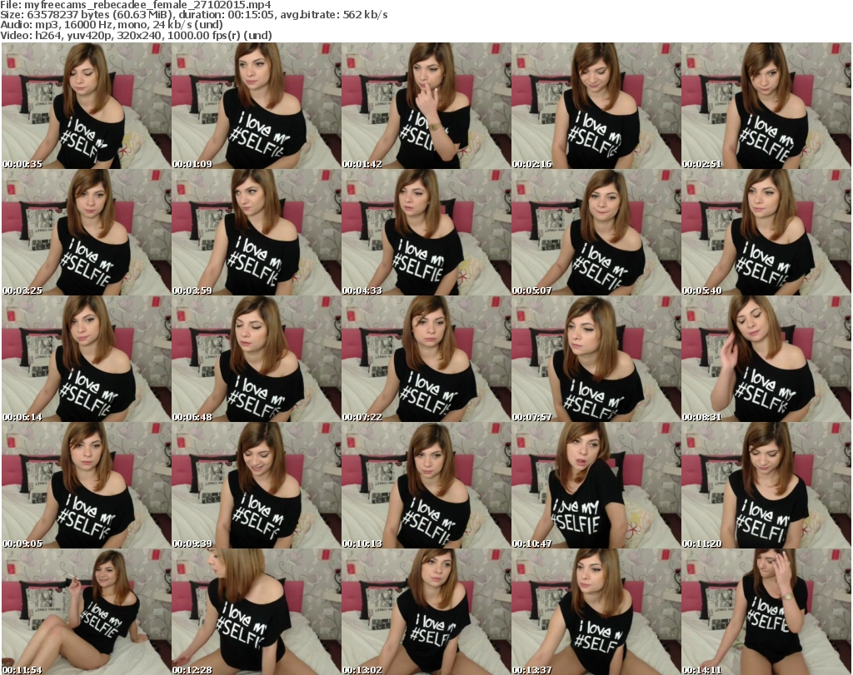Open the thumbnail stamped 00:03:25

coord(86,232)
